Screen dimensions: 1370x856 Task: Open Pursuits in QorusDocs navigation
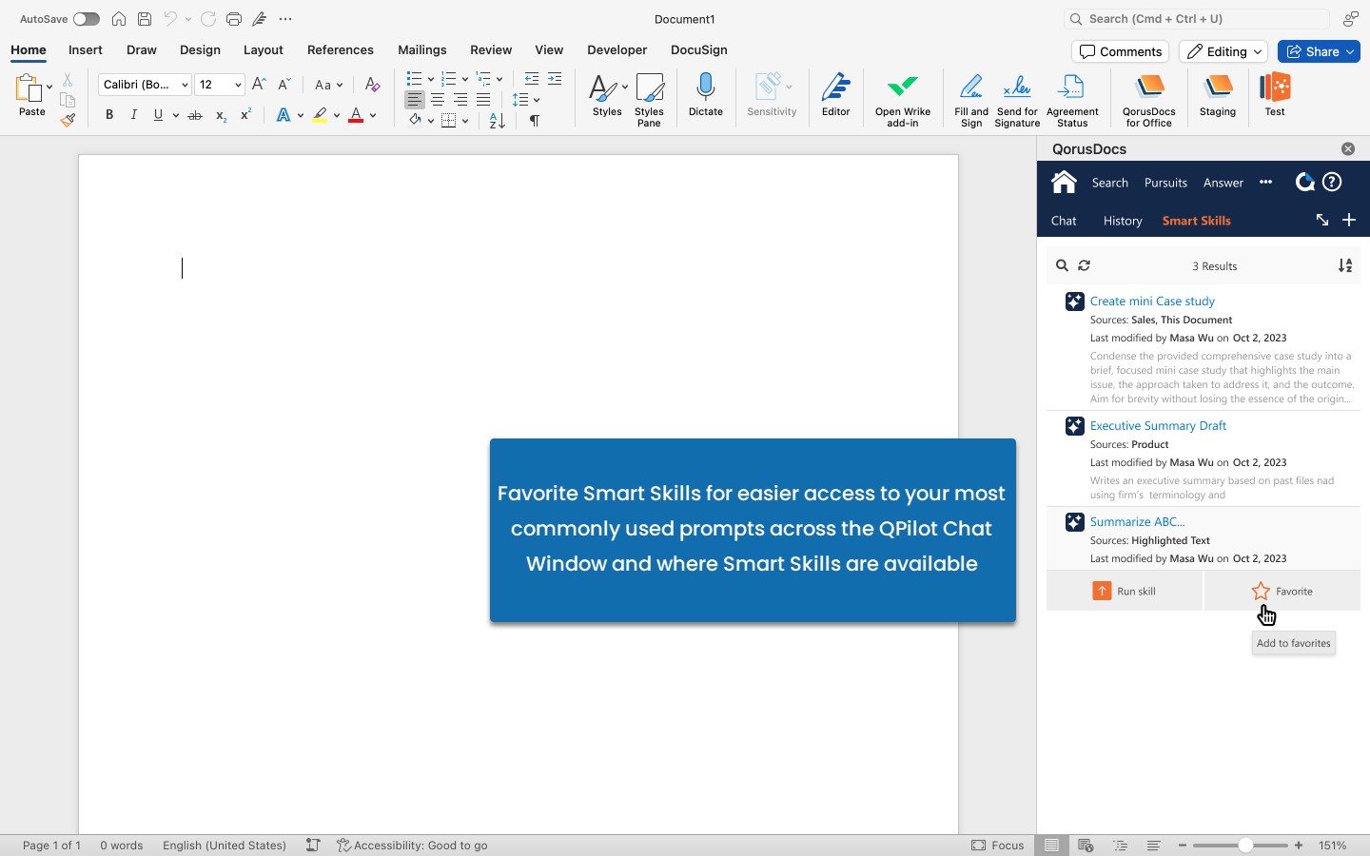click(x=1165, y=183)
